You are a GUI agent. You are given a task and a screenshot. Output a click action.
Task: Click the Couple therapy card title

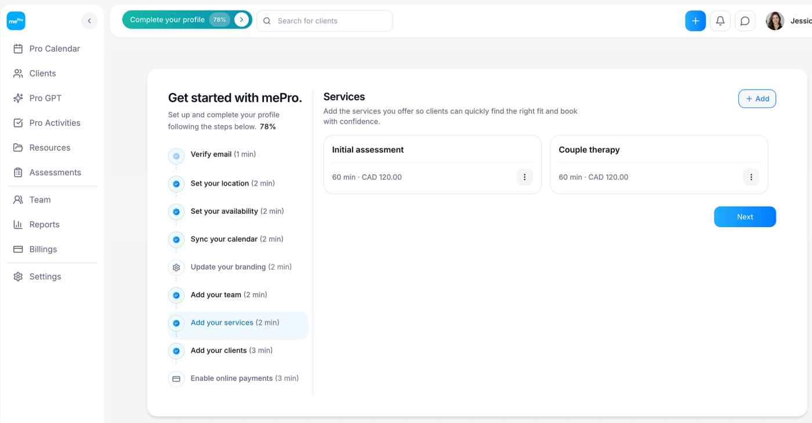(x=589, y=149)
